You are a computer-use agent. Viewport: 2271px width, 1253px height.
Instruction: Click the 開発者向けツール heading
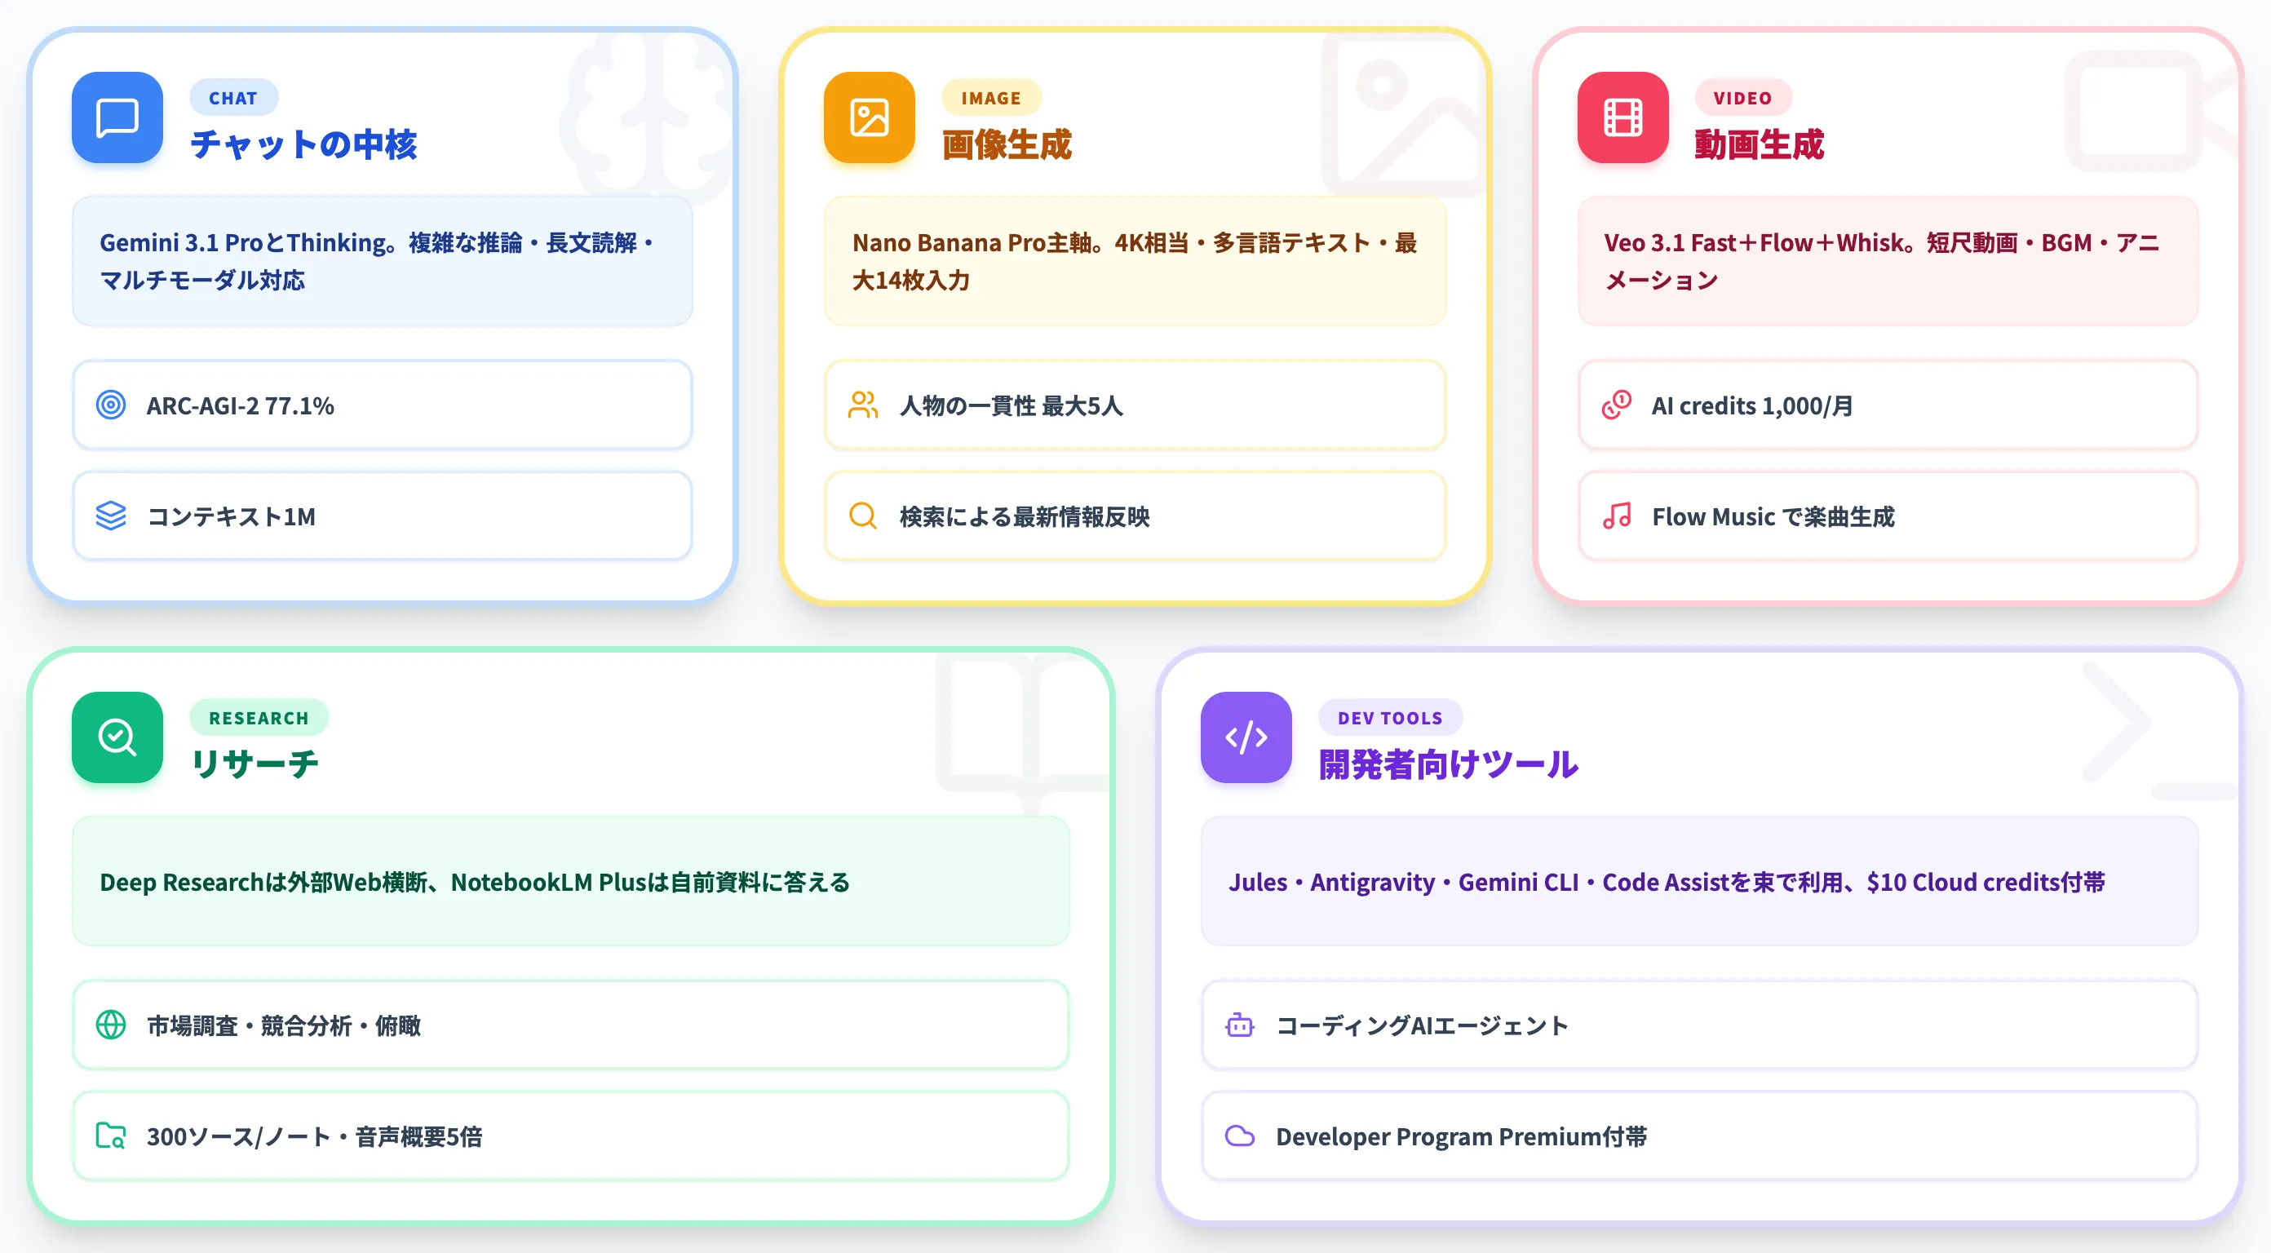coord(1449,764)
